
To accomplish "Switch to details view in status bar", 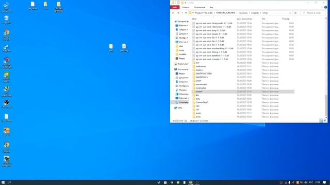I will click(321, 121).
